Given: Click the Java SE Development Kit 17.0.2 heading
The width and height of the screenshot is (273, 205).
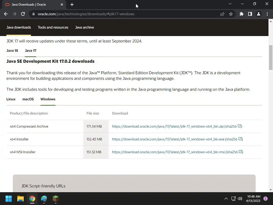Looking at the screenshot, I should tap(50, 61).
